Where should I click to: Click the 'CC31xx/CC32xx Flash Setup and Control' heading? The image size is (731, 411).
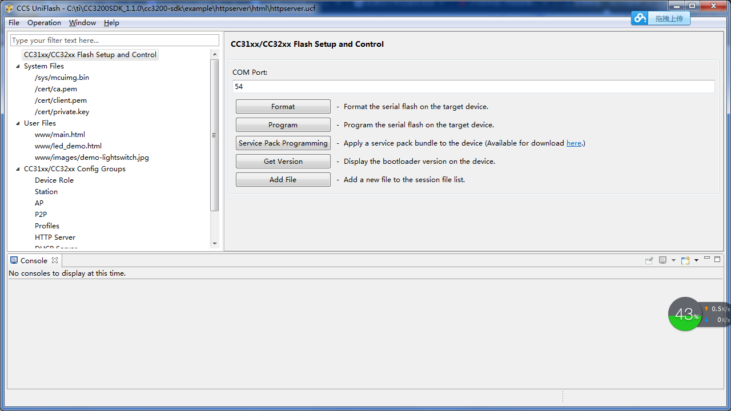pos(307,44)
